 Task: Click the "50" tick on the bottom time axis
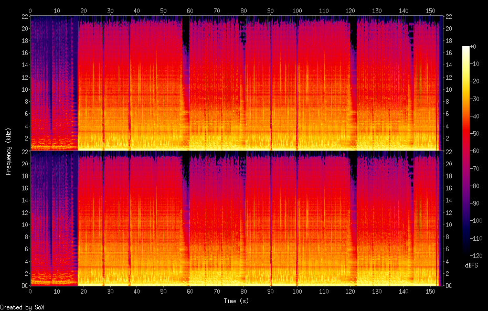point(164,291)
